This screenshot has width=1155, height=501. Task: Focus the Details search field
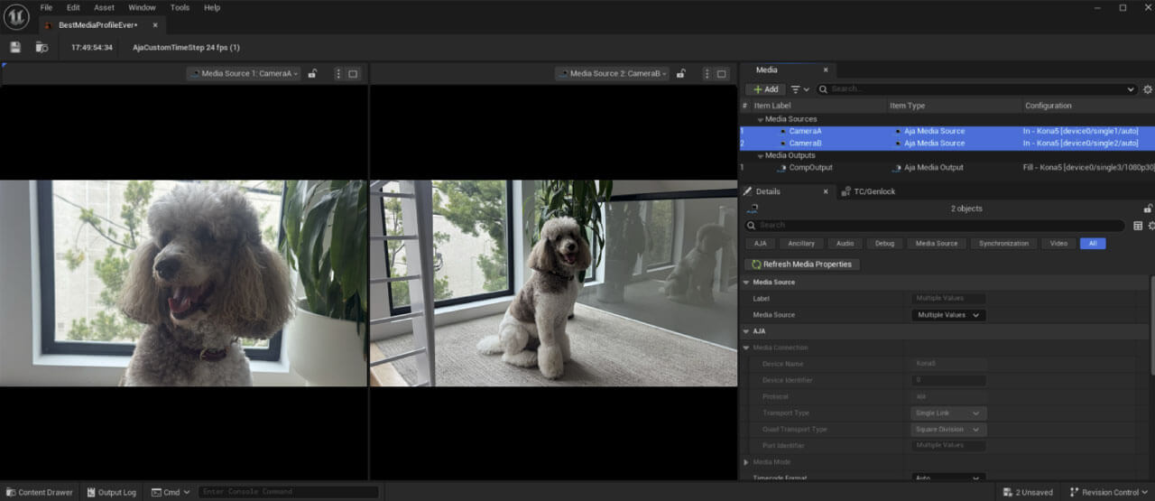936,226
